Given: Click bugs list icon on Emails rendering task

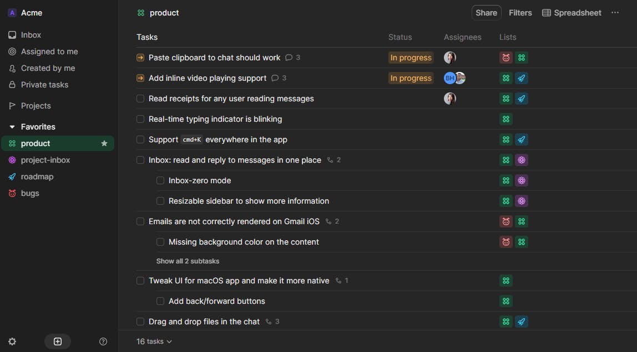Looking at the screenshot, I should [505, 221].
